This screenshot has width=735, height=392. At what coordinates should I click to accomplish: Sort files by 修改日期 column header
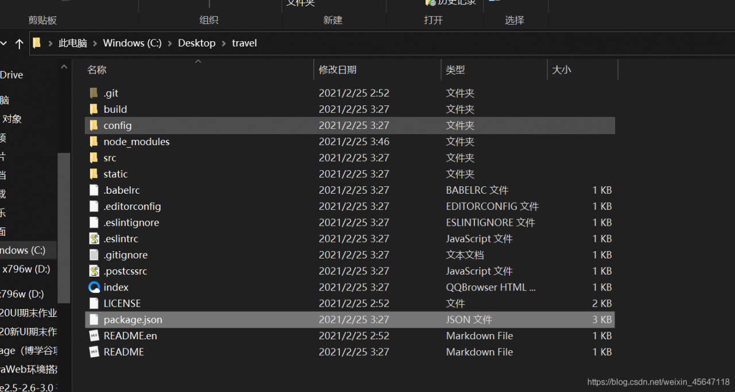point(338,70)
